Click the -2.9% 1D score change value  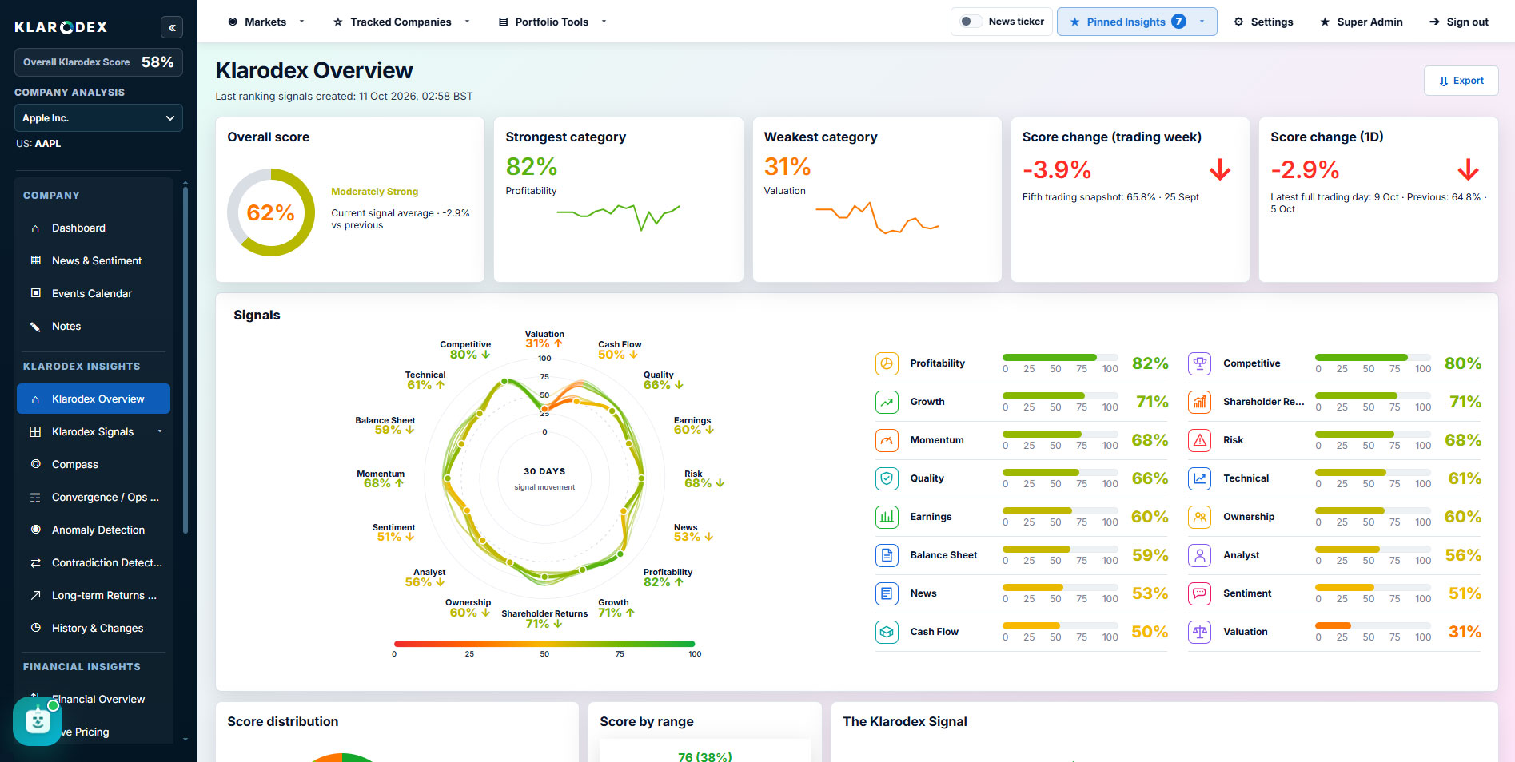(x=1305, y=169)
